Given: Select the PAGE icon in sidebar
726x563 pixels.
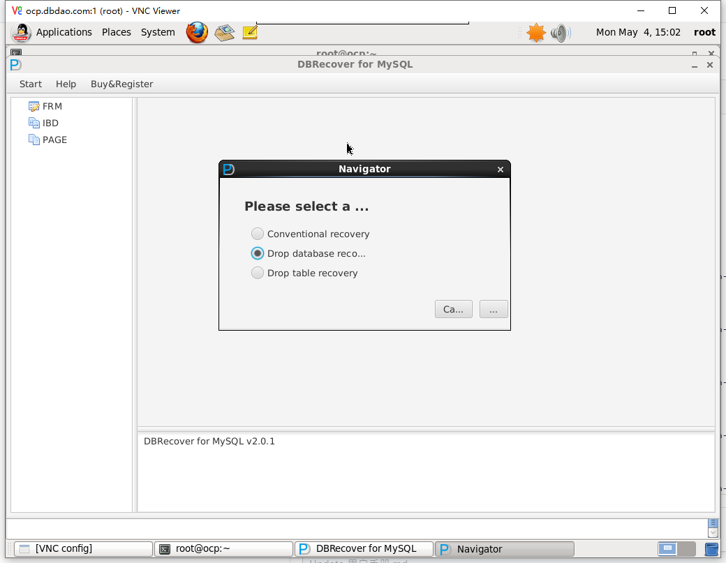Looking at the screenshot, I should pyautogui.click(x=34, y=140).
